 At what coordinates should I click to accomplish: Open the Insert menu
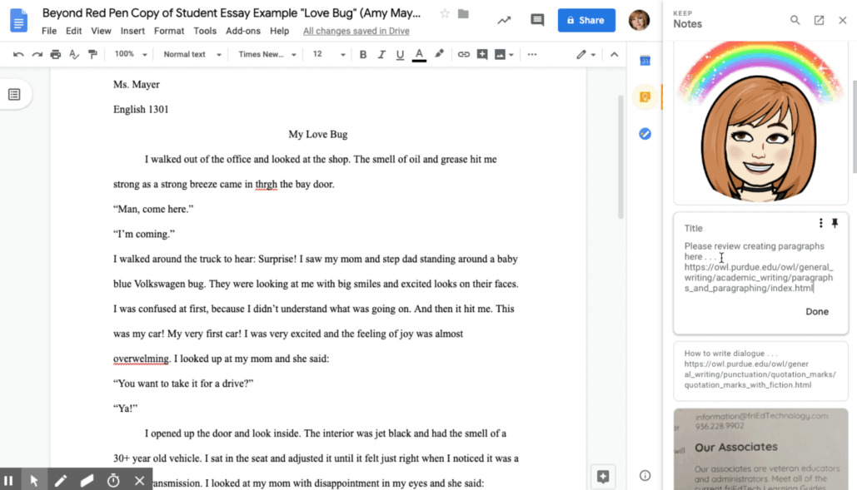click(132, 31)
